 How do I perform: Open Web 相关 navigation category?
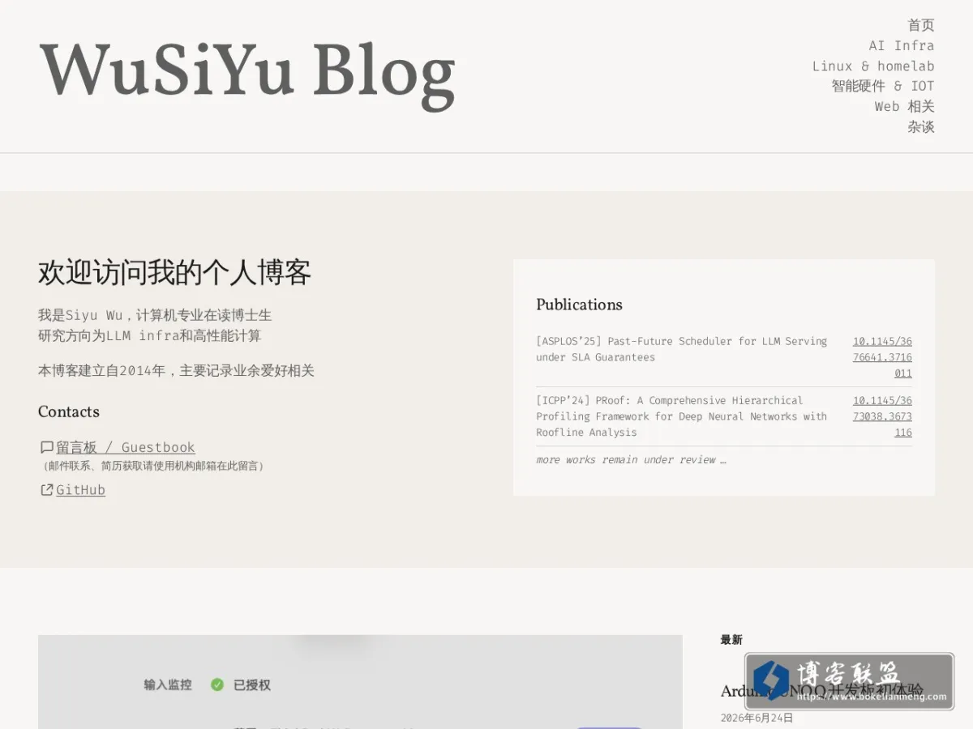pos(904,106)
